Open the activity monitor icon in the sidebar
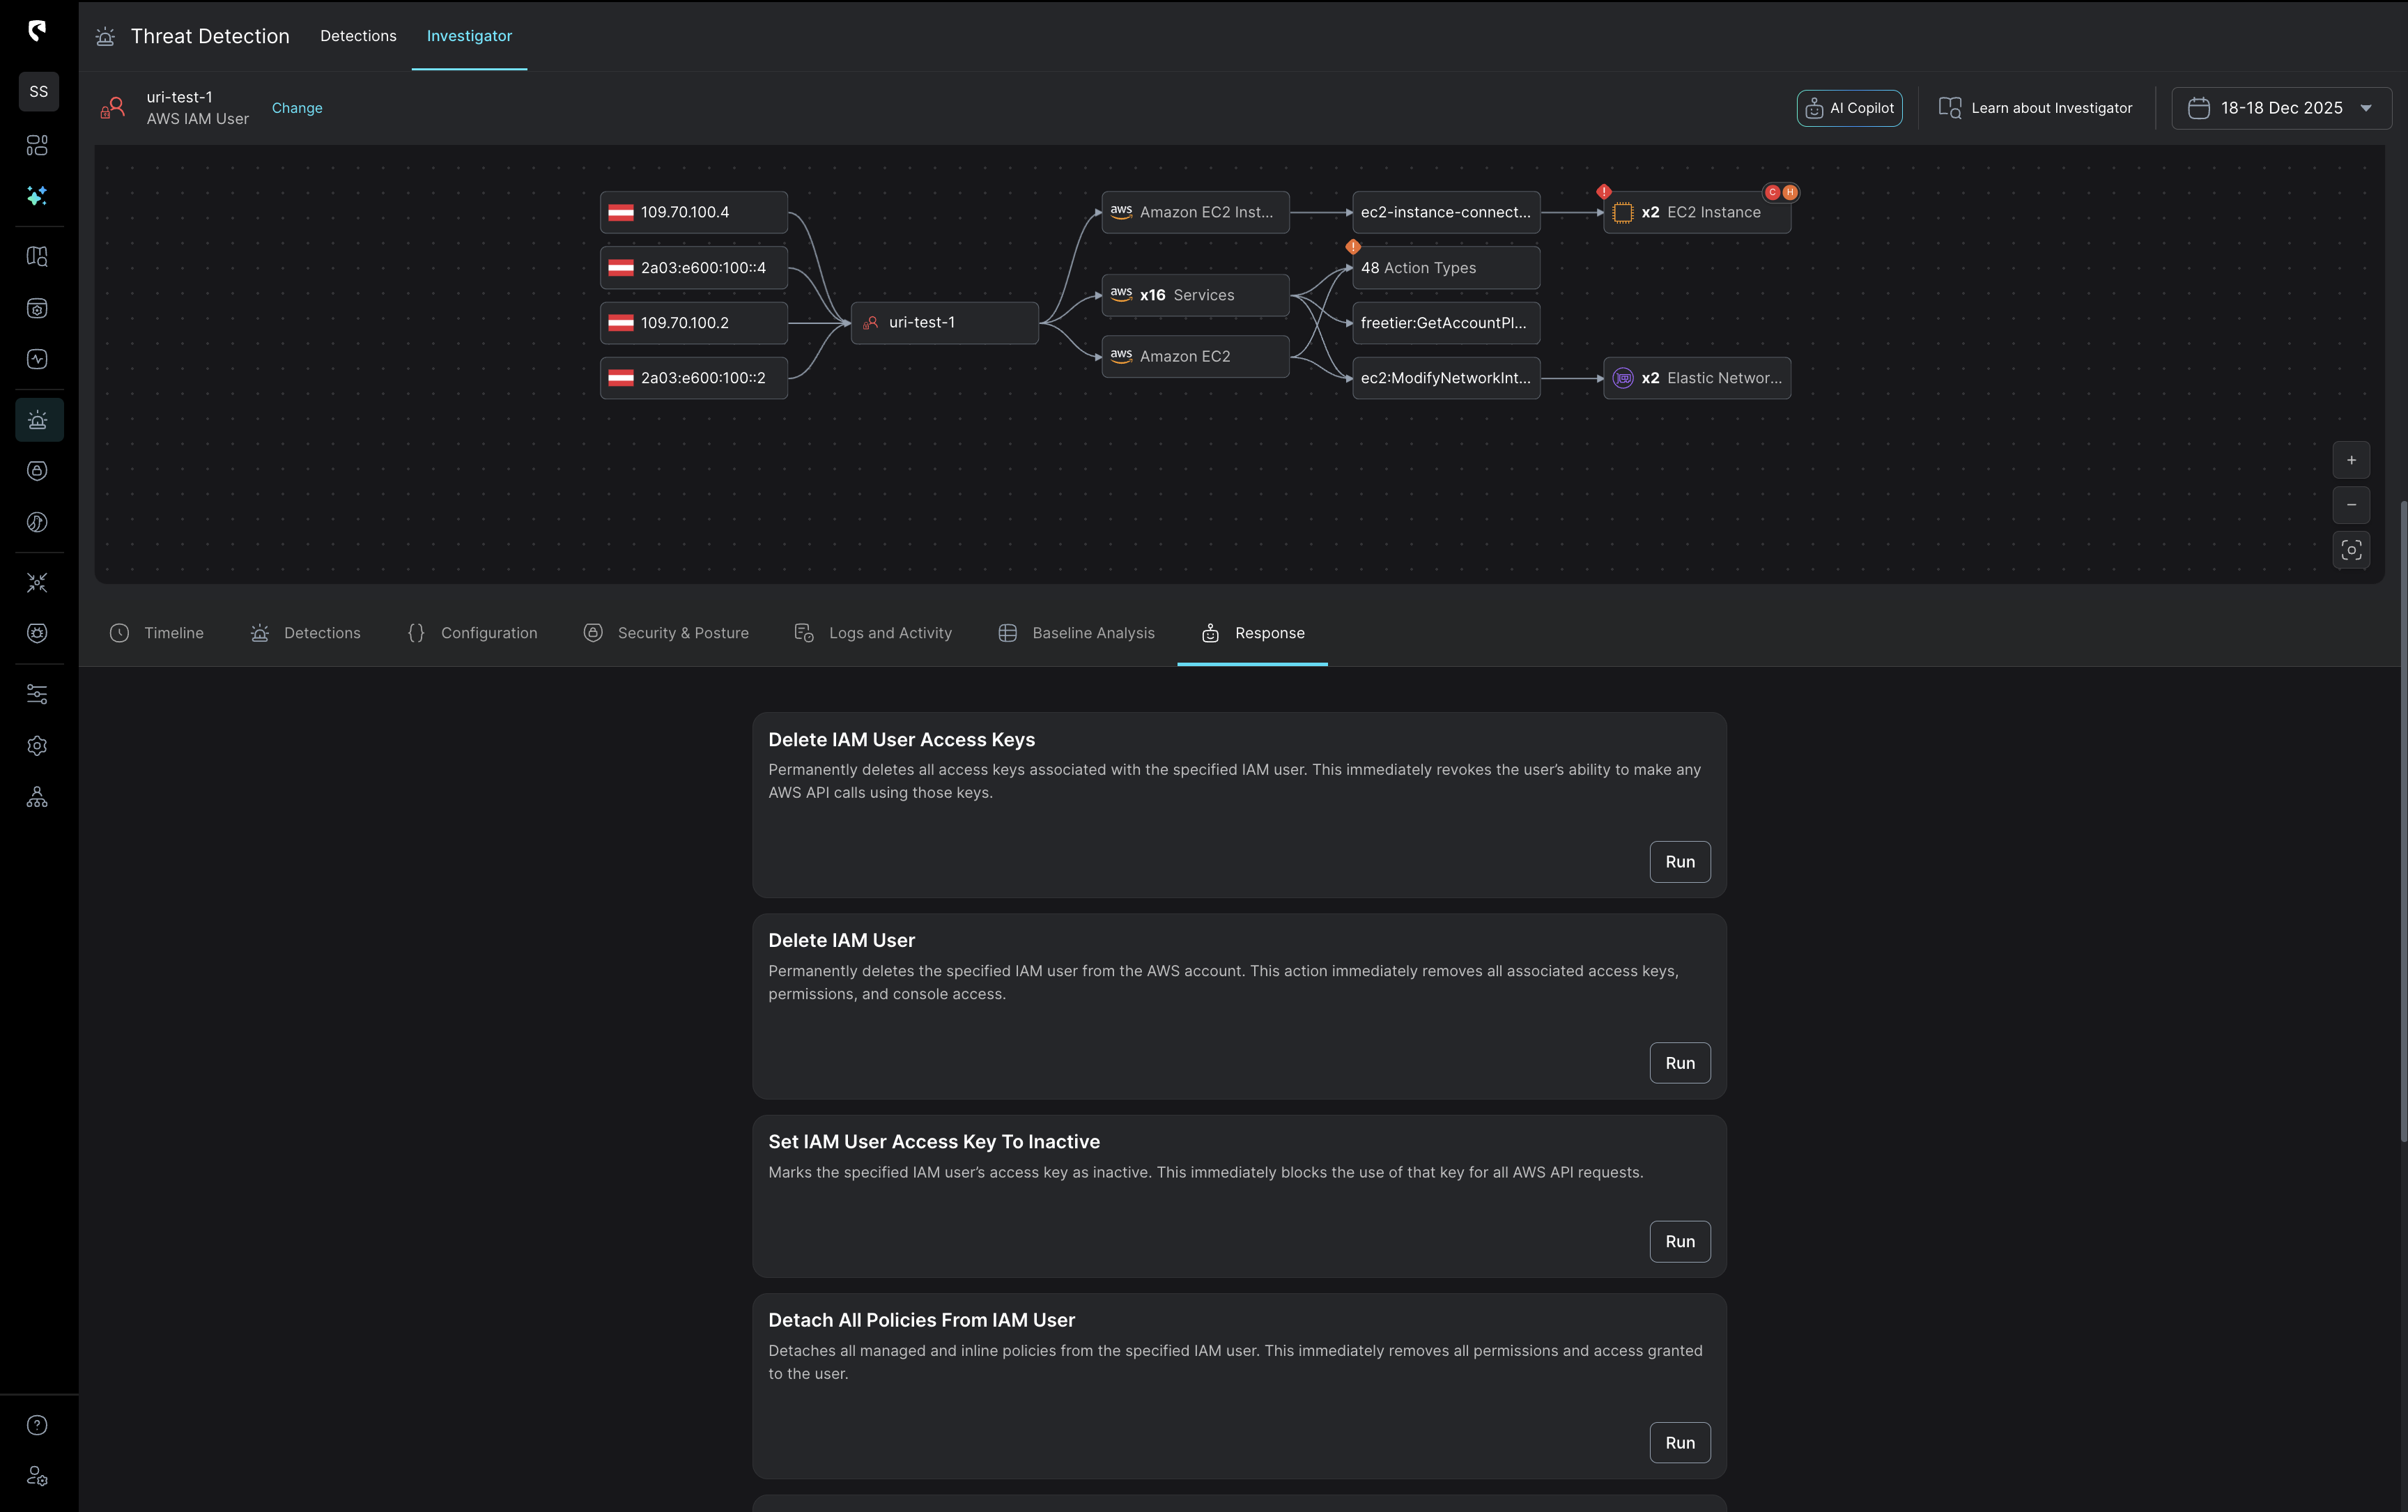The height and width of the screenshot is (1512, 2408). (x=38, y=358)
